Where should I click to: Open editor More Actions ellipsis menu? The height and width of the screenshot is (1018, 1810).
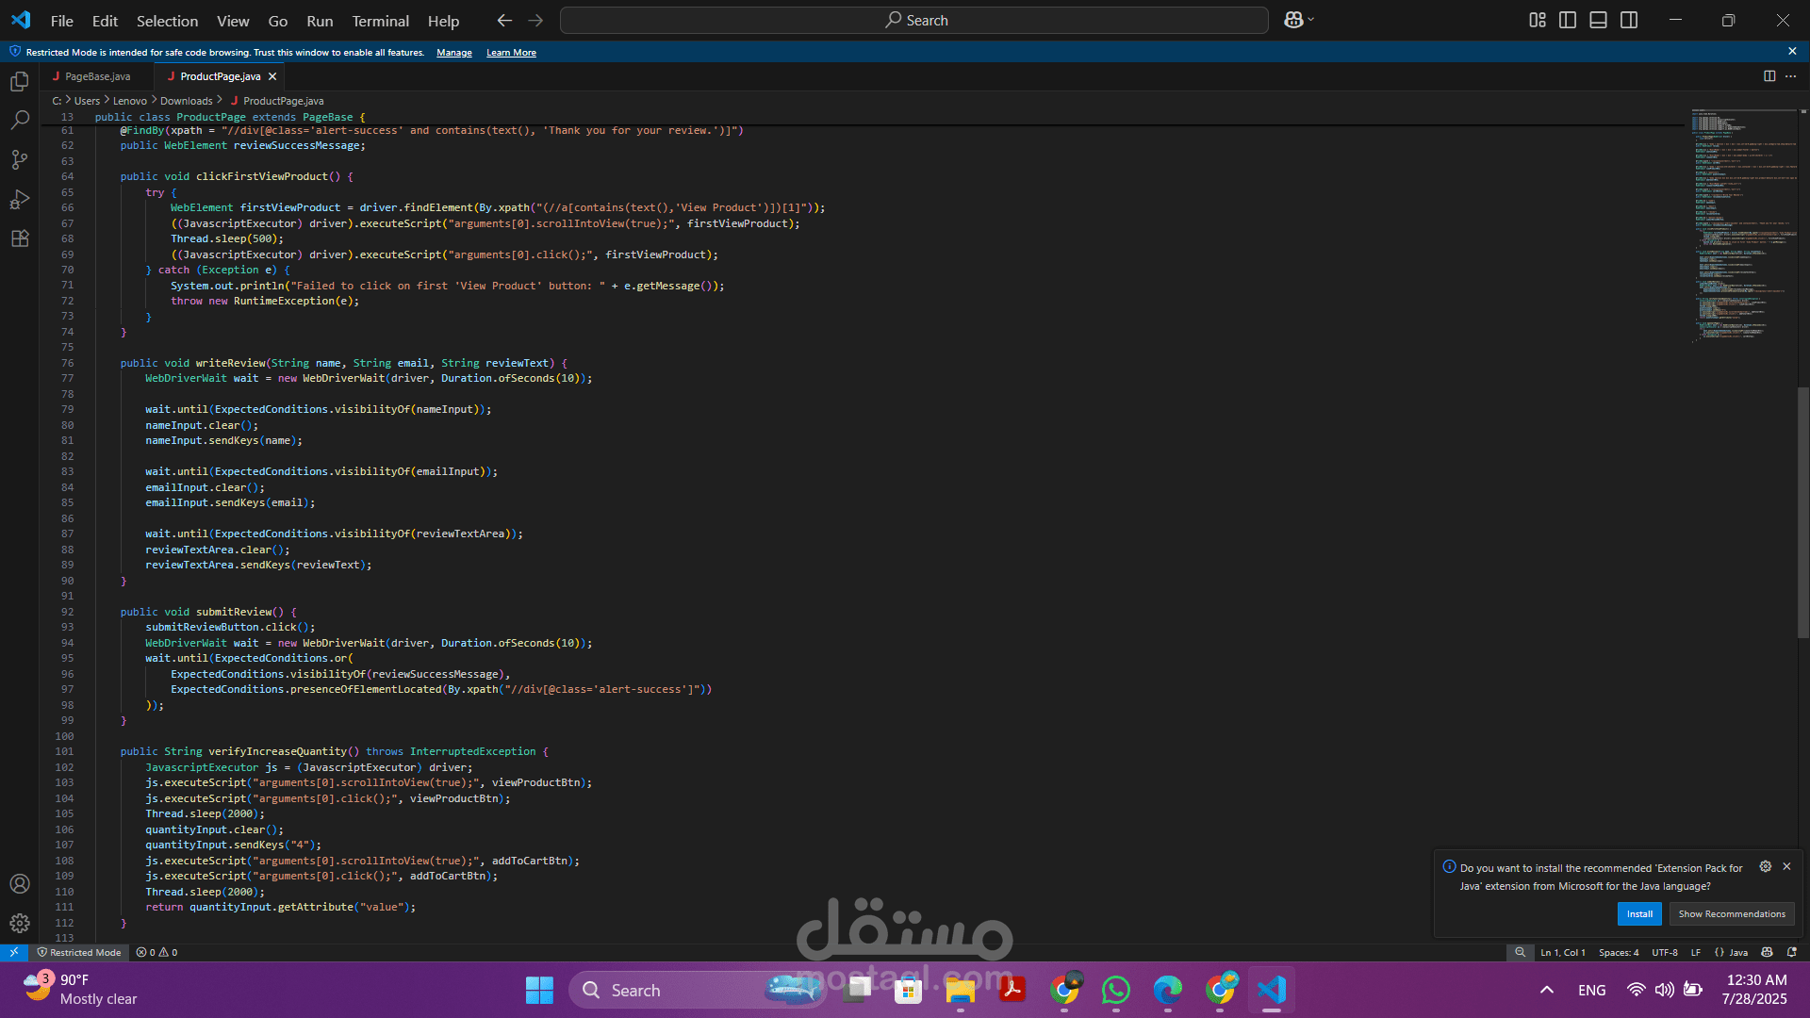tap(1791, 76)
